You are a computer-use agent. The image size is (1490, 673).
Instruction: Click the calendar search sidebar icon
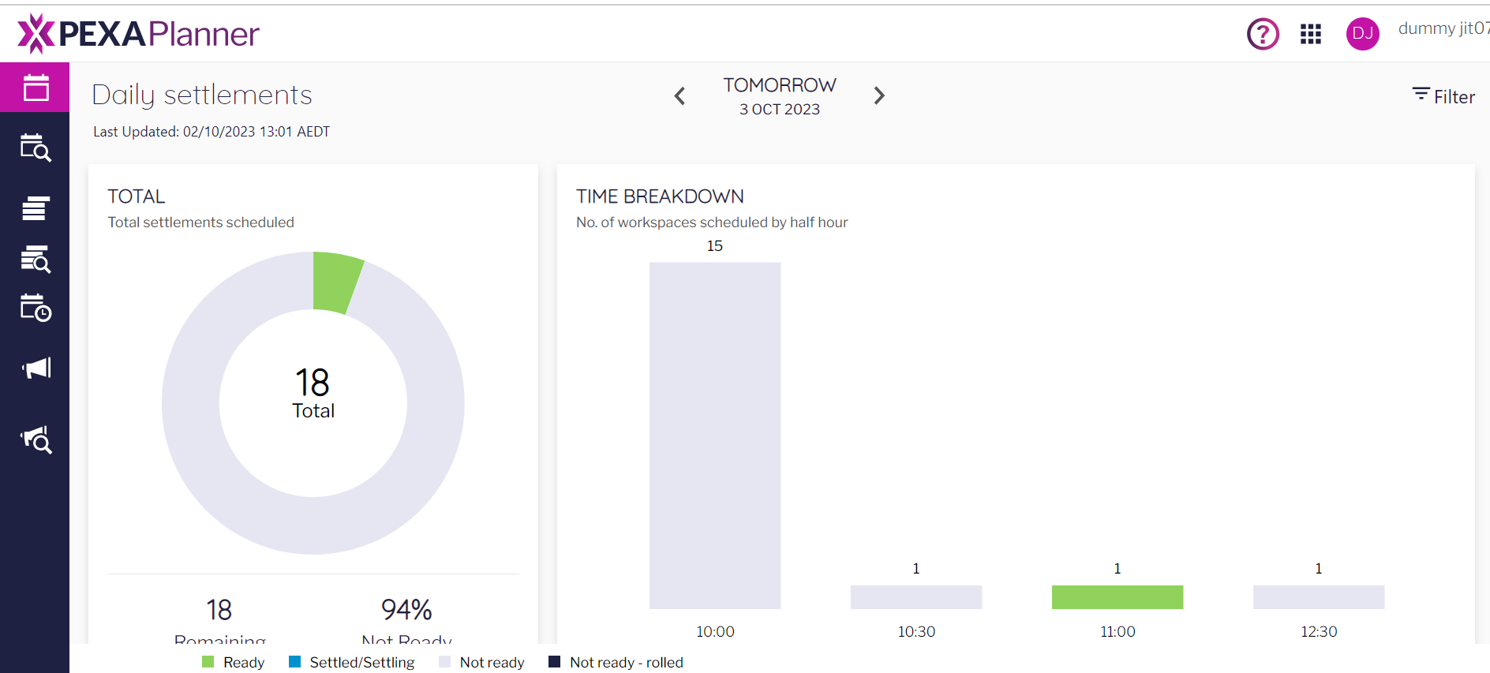[x=36, y=148]
